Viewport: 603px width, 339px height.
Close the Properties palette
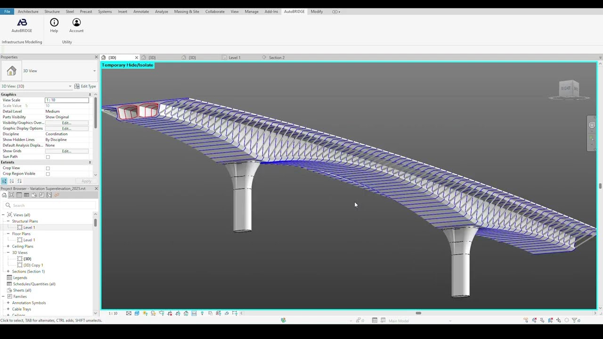[x=96, y=57]
